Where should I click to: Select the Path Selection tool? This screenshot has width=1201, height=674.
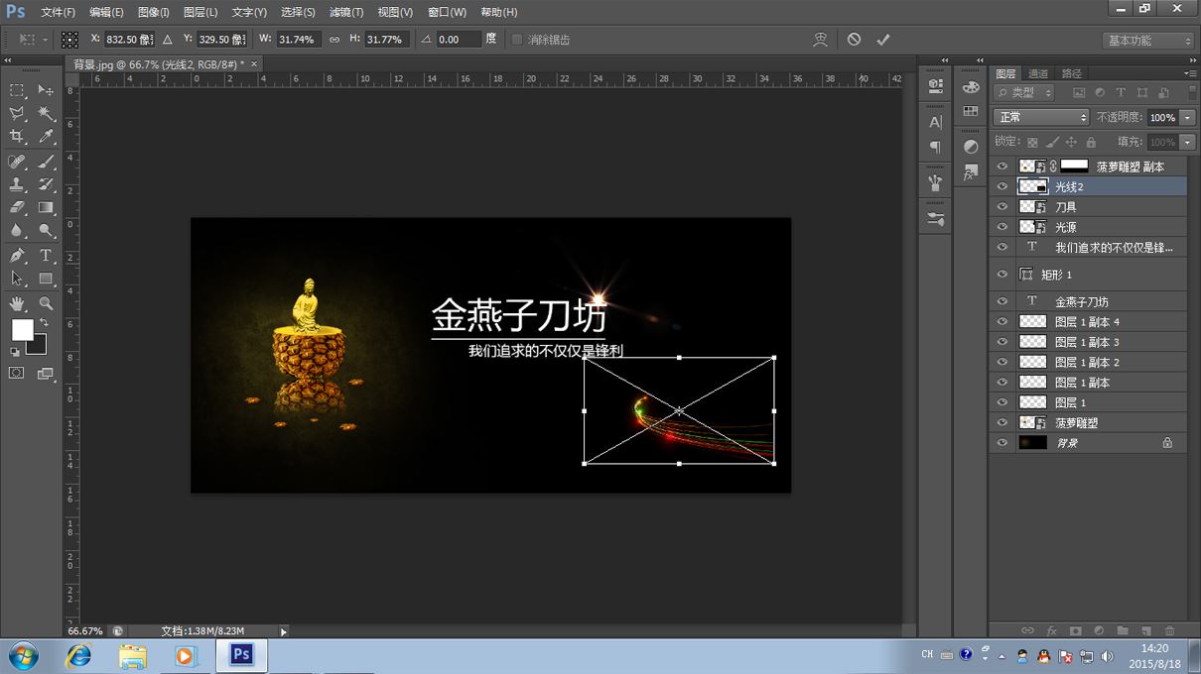pos(17,280)
